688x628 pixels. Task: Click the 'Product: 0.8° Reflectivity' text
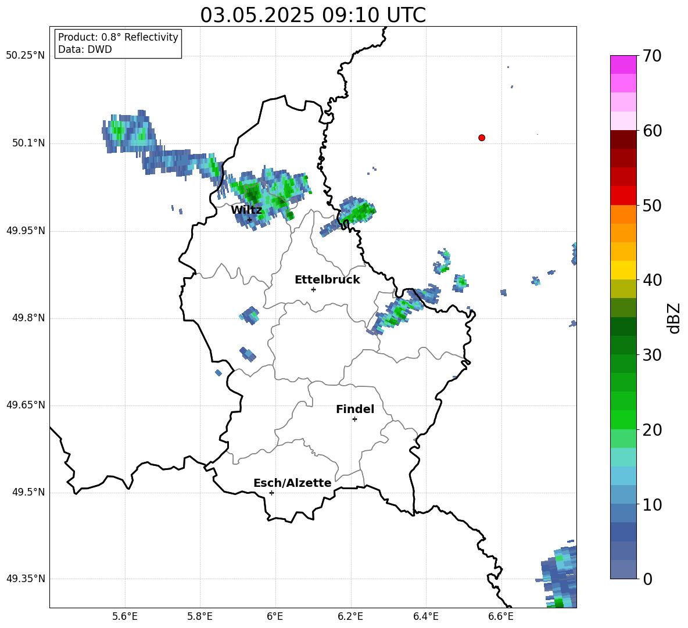pyautogui.click(x=118, y=37)
